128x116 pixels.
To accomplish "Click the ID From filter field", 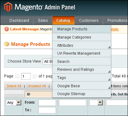I will click(47, 103).
